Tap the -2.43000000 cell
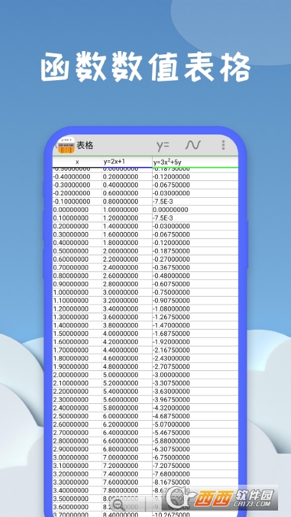291x517 pixels. click(195, 359)
